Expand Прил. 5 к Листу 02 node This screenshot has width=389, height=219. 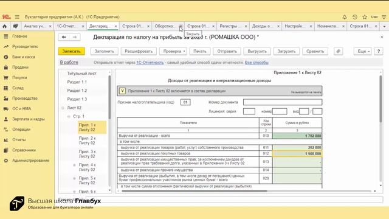(x=74, y=178)
